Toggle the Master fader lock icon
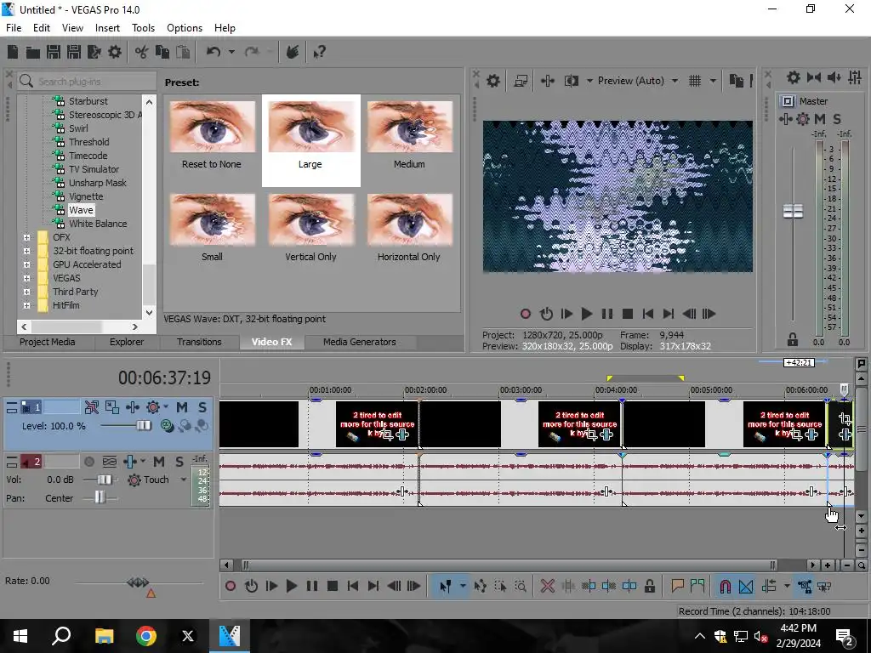871x653 pixels. point(793,339)
